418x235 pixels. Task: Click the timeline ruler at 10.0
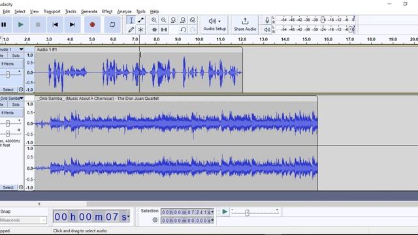pyautogui.click(x=199, y=39)
